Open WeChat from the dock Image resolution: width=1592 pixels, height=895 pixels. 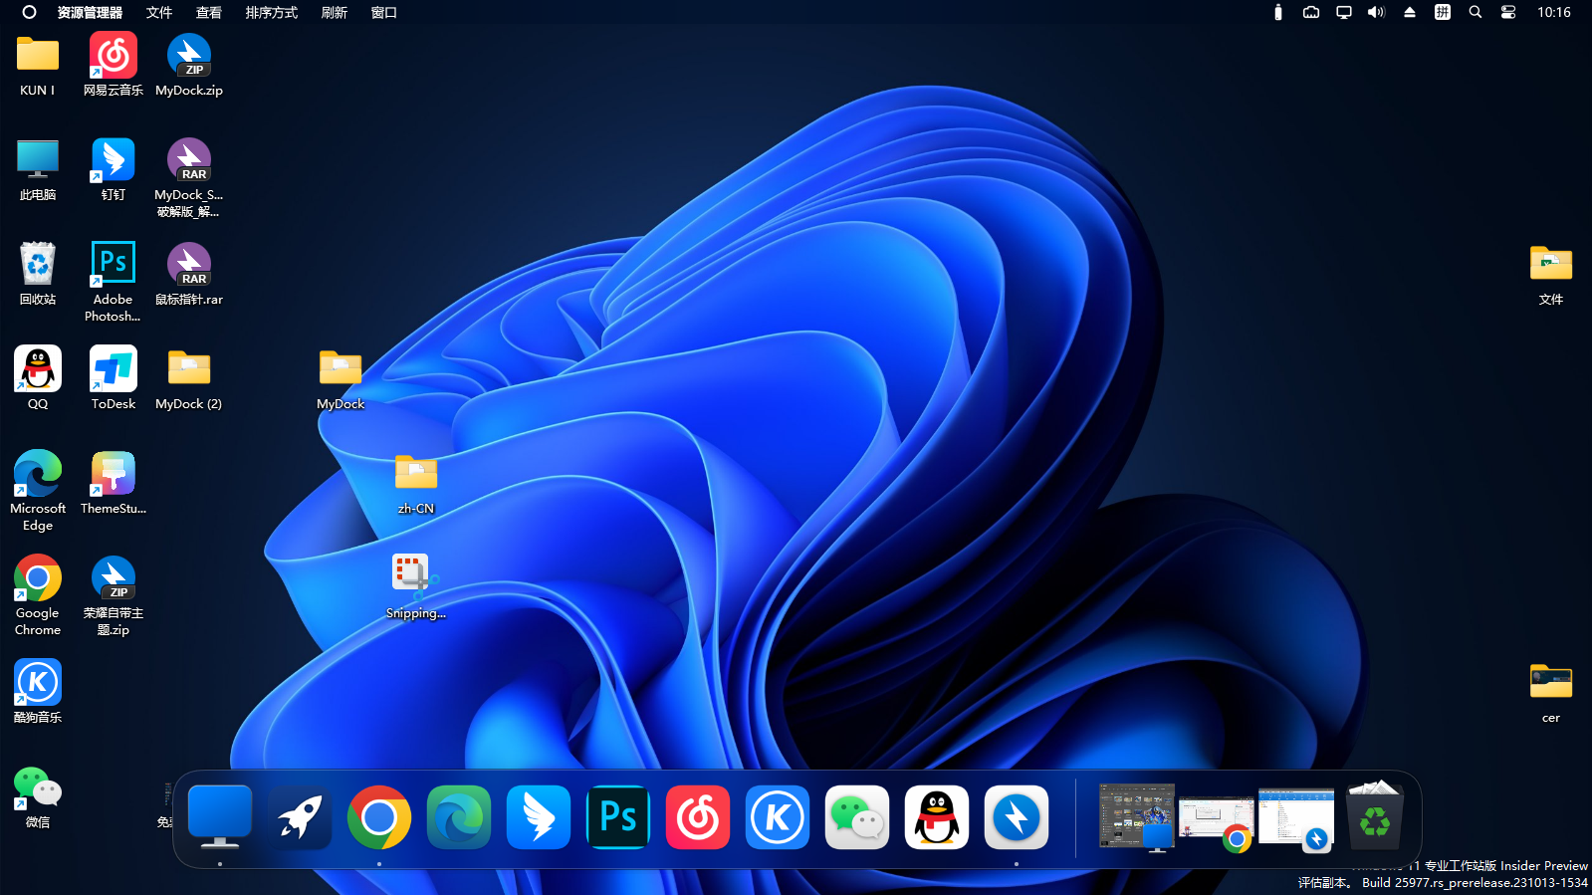[x=856, y=817]
